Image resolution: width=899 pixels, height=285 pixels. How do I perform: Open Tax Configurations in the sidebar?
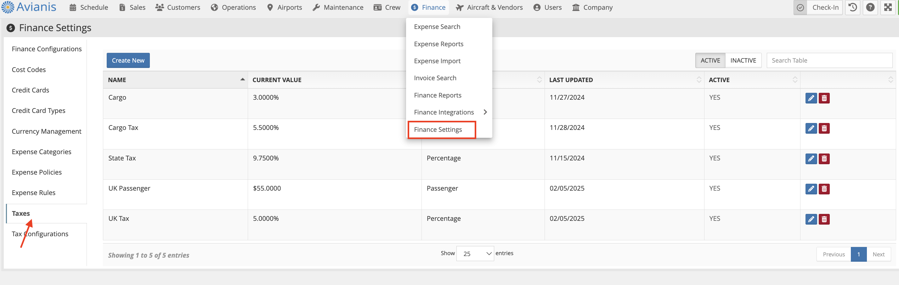[x=40, y=234]
